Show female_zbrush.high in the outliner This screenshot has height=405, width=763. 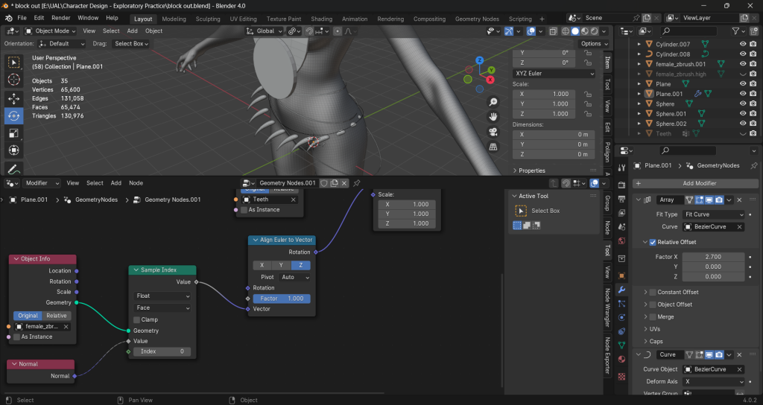pos(743,74)
